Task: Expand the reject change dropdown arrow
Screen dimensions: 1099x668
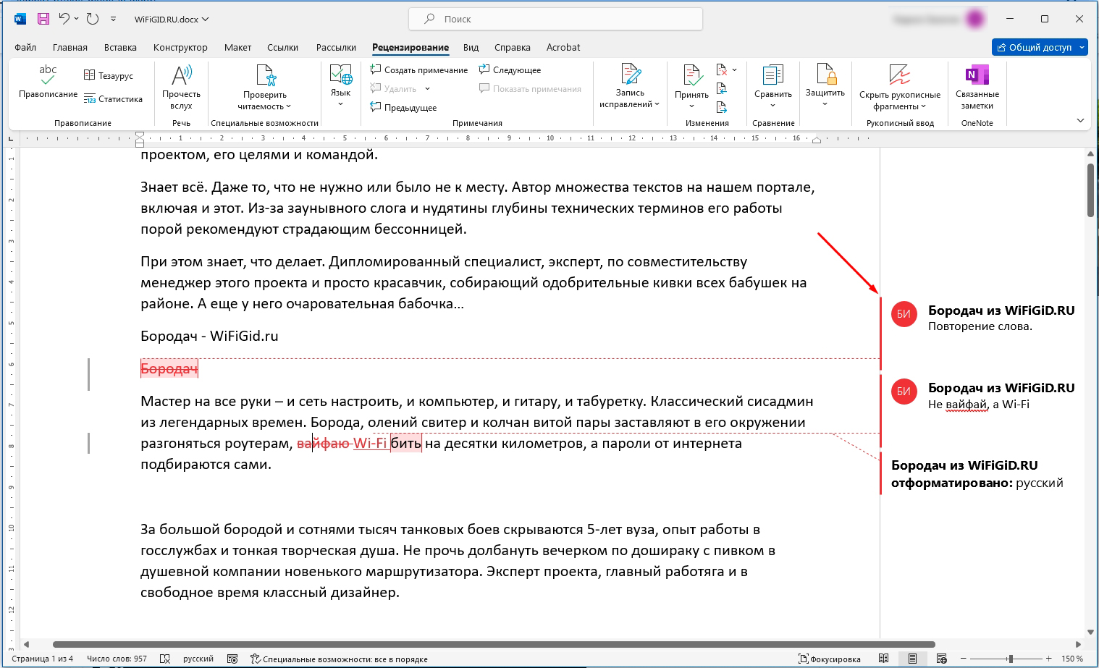Action: (734, 70)
